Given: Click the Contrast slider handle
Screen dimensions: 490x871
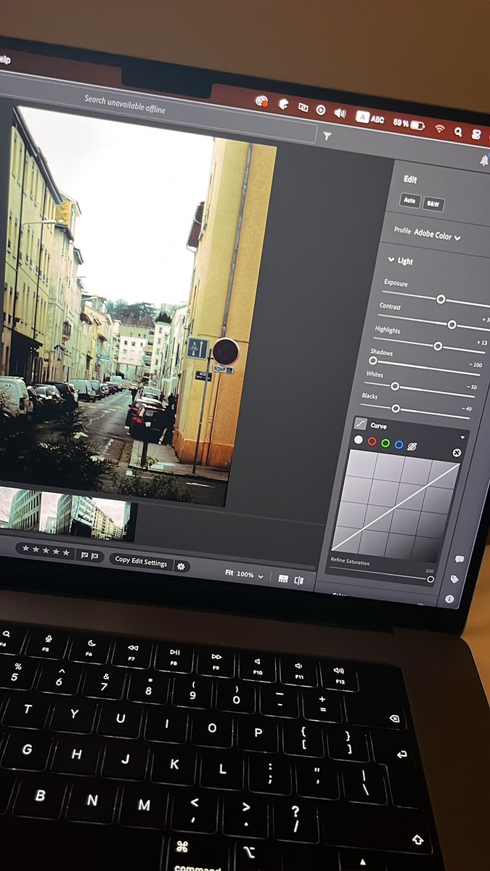Looking at the screenshot, I should [452, 324].
